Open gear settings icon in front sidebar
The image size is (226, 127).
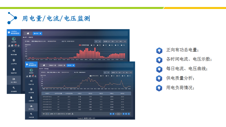[x=31, y=114]
